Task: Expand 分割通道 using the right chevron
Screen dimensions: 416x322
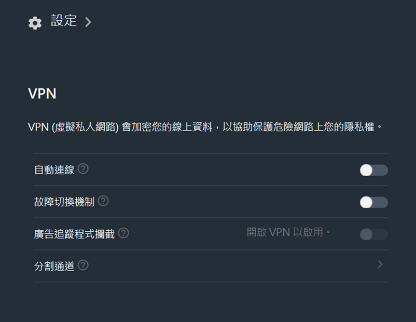Action: click(x=380, y=264)
